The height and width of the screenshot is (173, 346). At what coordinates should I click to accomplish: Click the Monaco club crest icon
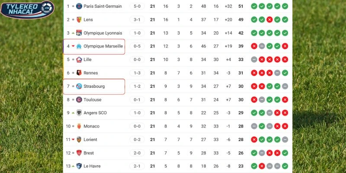79,126
